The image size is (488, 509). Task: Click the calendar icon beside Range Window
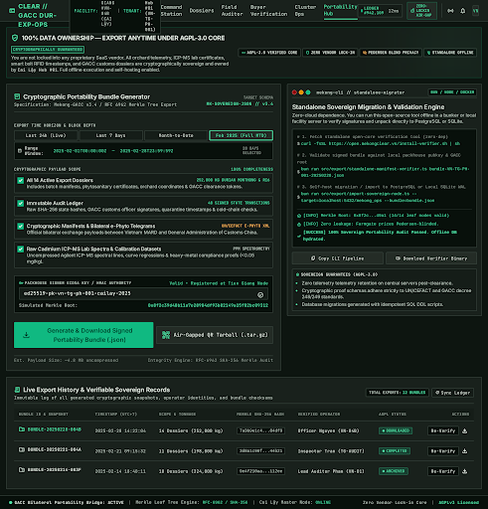point(20,151)
